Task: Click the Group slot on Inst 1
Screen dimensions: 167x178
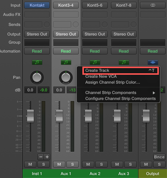Action: 37,43
